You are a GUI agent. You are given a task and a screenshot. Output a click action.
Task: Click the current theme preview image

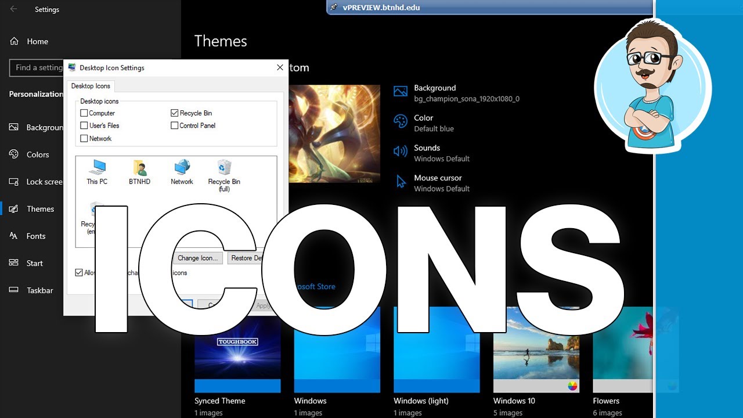click(x=334, y=134)
